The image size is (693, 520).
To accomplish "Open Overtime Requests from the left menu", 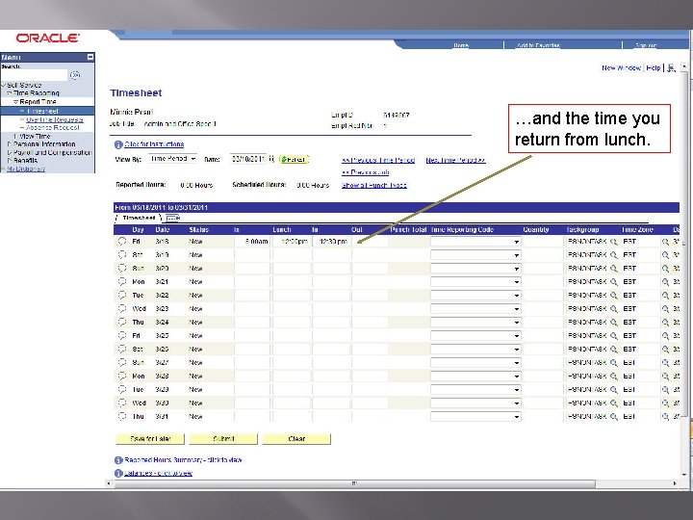I will (54, 119).
